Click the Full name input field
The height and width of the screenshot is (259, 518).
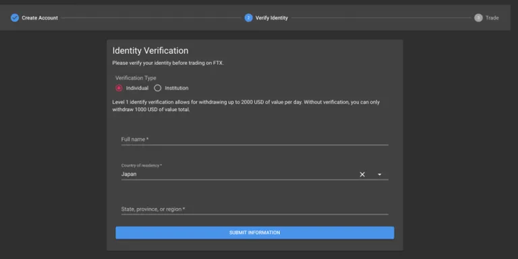(x=255, y=139)
